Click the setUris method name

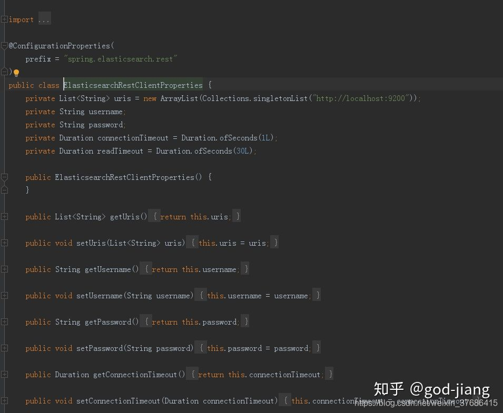[x=91, y=243]
